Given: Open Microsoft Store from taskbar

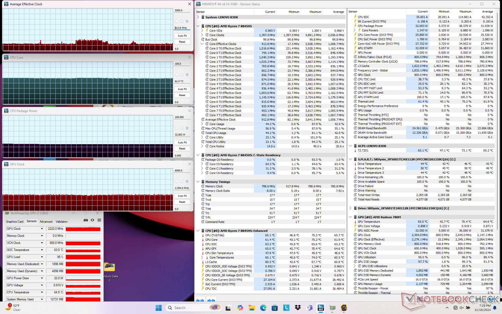Looking at the screenshot, I should [x=275, y=308].
